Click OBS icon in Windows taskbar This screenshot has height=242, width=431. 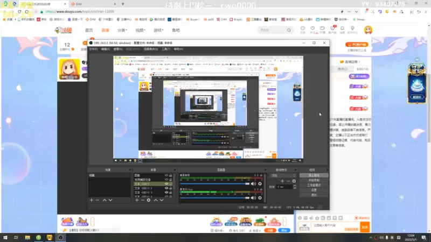(x=60, y=237)
